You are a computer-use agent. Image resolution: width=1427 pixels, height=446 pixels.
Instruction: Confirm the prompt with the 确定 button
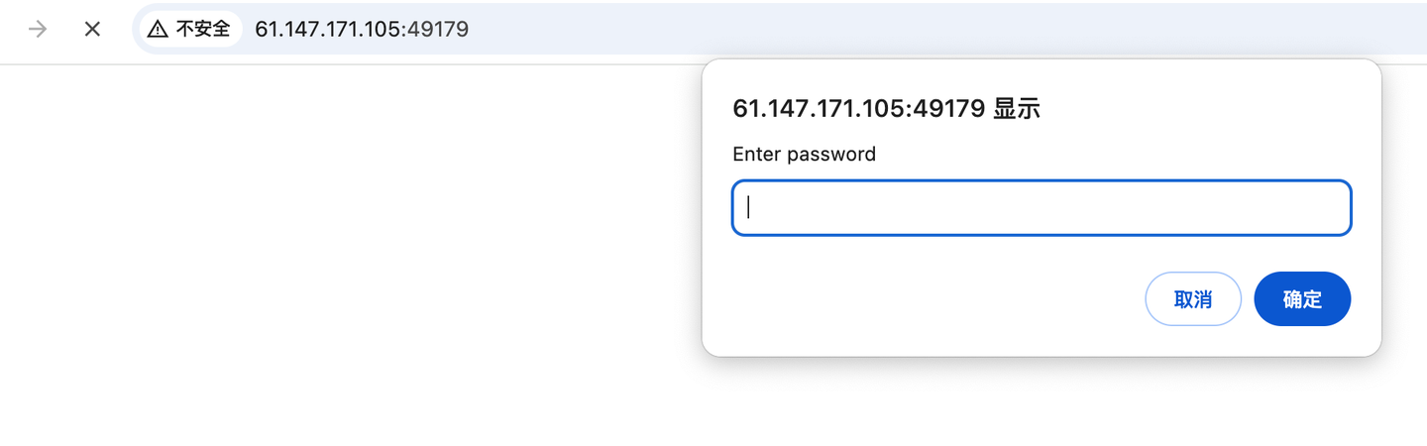click(x=1302, y=298)
